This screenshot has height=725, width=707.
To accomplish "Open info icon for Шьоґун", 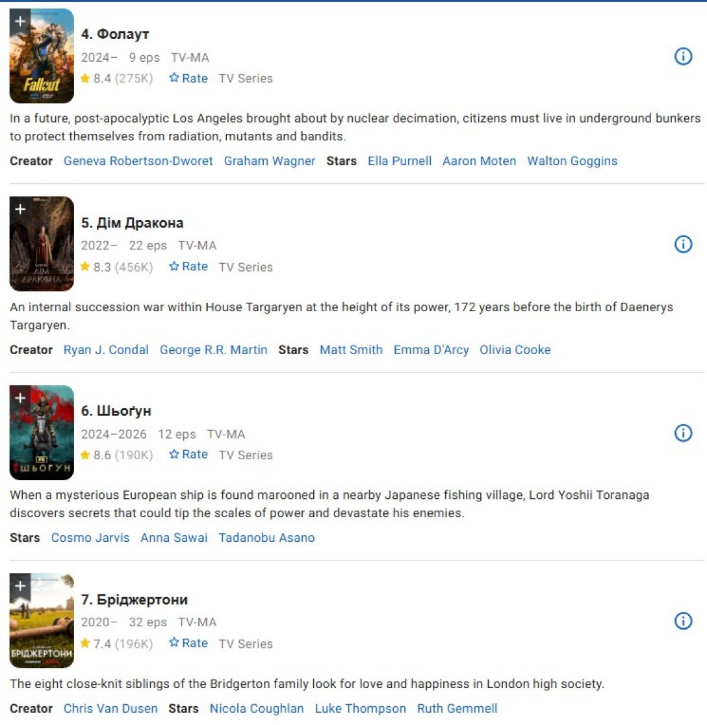I will [683, 433].
